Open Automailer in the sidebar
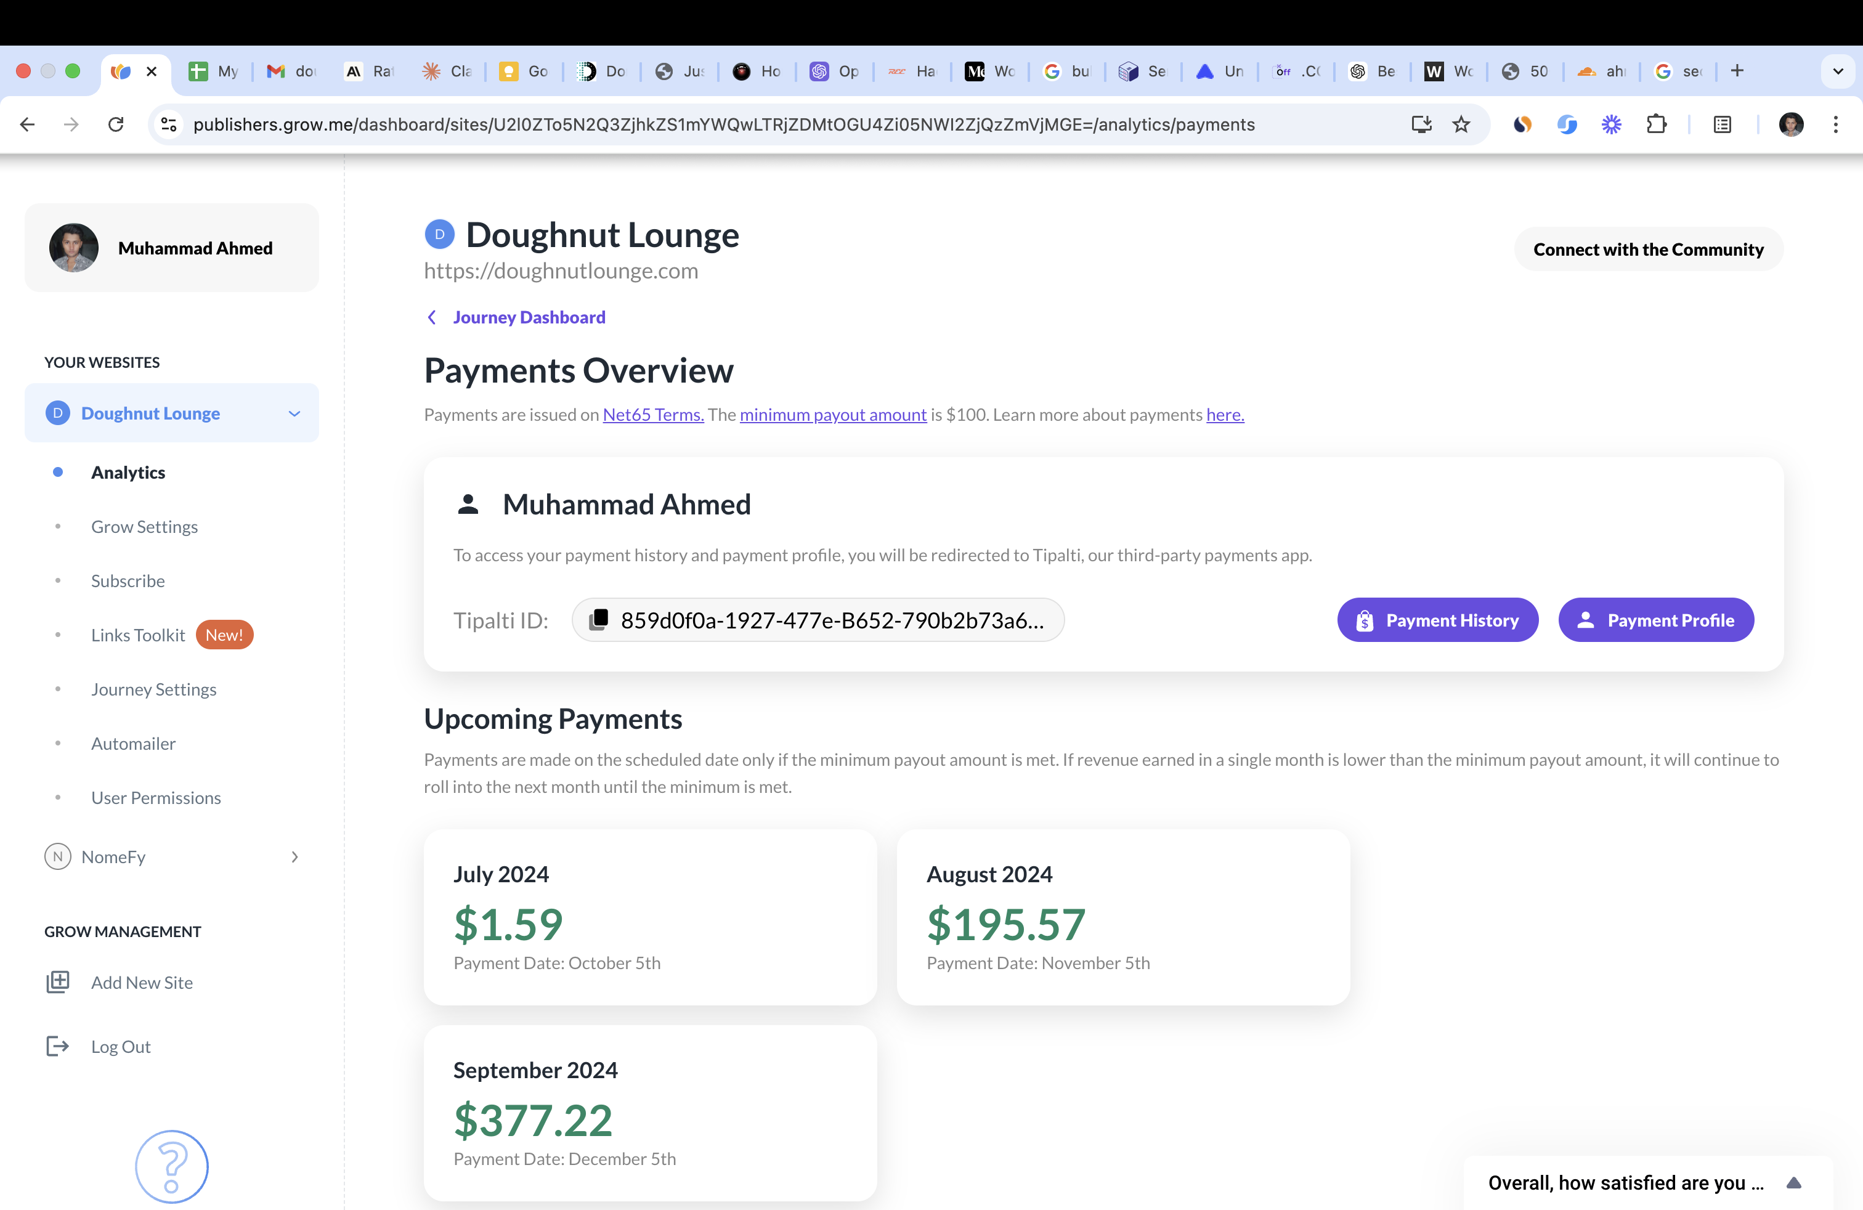The width and height of the screenshot is (1863, 1210). click(x=133, y=743)
